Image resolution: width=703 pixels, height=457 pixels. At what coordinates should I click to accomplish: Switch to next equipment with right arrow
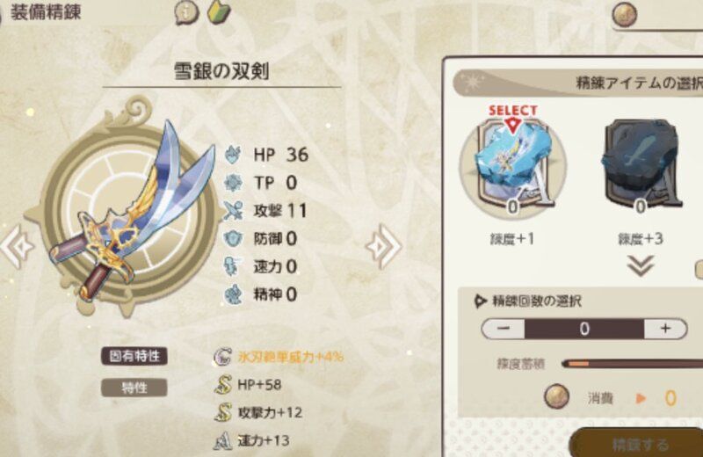click(x=384, y=247)
